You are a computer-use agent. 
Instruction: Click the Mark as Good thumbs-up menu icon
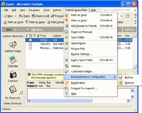tap(66, 15)
